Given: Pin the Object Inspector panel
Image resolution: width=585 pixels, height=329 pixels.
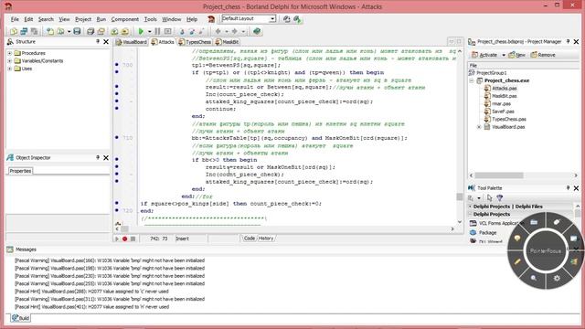Looking at the screenshot, I should (98, 158).
